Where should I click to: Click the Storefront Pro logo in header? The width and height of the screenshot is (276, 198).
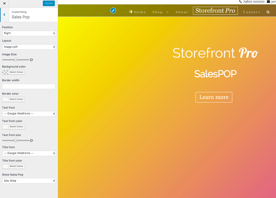[x=215, y=11]
